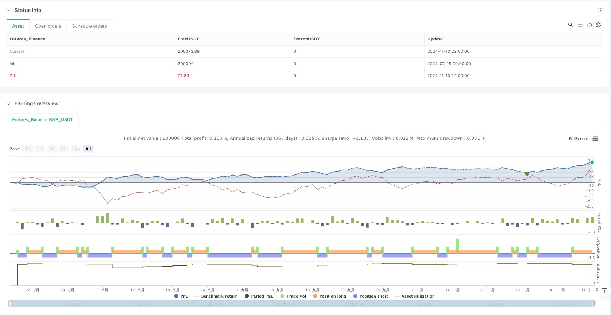Click the scroll-to-top arrow icon
This screenshot has width=611, height=315.
point(604,291)
